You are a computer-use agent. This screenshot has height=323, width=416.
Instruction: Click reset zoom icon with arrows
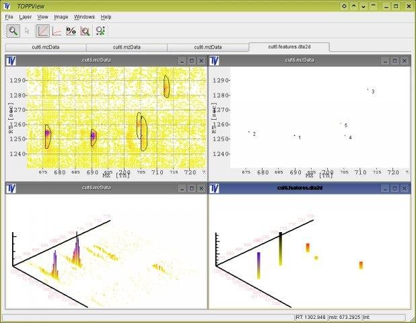(100, 31)
